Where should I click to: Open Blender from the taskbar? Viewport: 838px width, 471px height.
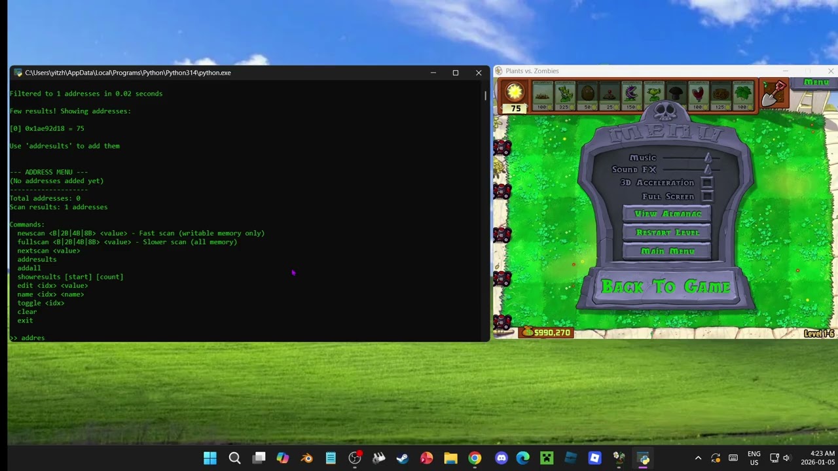tap(306, 458)
